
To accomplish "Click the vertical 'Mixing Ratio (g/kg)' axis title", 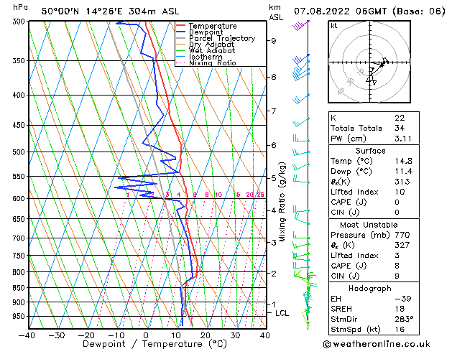I will [282, 202].
